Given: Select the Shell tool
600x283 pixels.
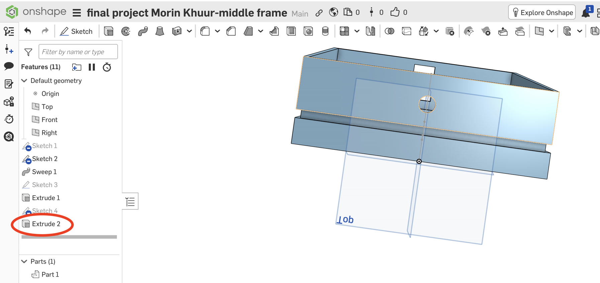Looking at the screenshot, I should (x=291, y=31).
